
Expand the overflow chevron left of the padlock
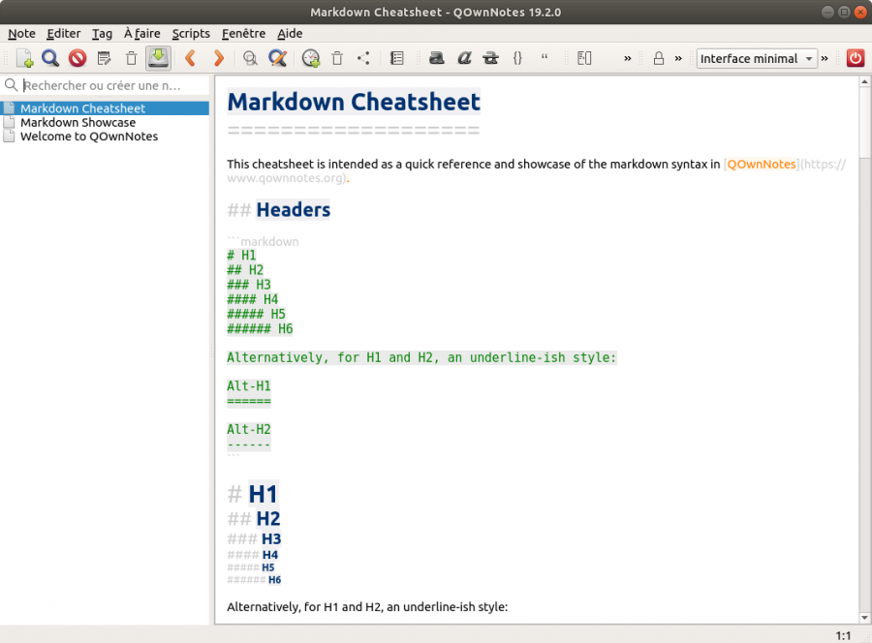coord(627,58)
